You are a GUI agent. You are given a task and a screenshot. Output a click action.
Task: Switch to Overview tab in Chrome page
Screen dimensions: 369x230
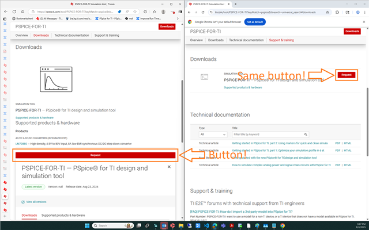(196, 40)
